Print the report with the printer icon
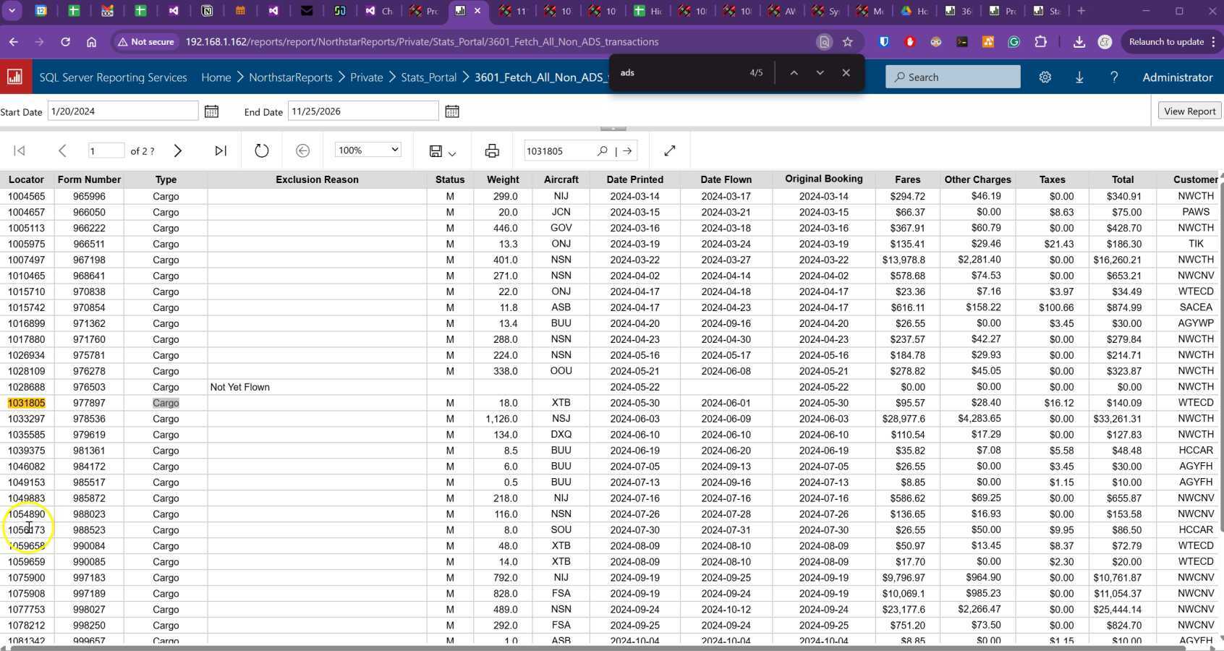 492,150
